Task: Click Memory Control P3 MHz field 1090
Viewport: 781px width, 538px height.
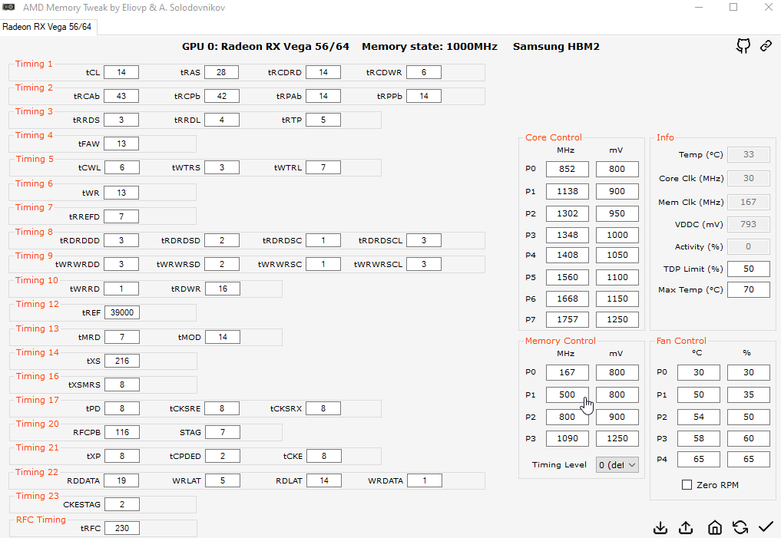Action: tap(568, 438)
